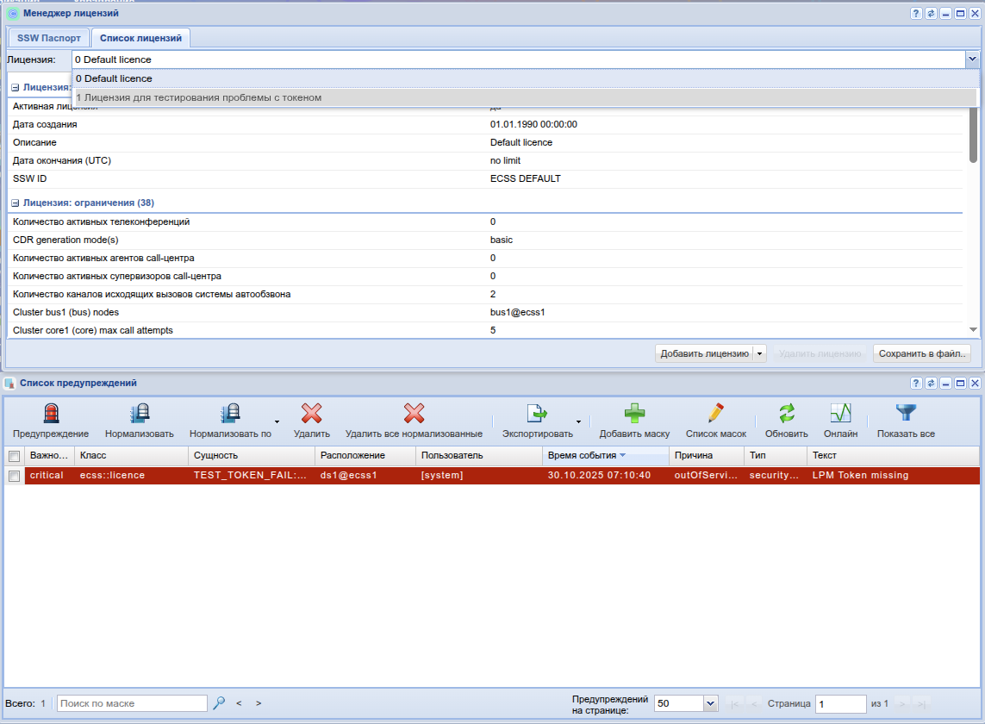The image size is (985, 724).
Task: Click the Поиск по маске input field
Action: coord(133,703)
